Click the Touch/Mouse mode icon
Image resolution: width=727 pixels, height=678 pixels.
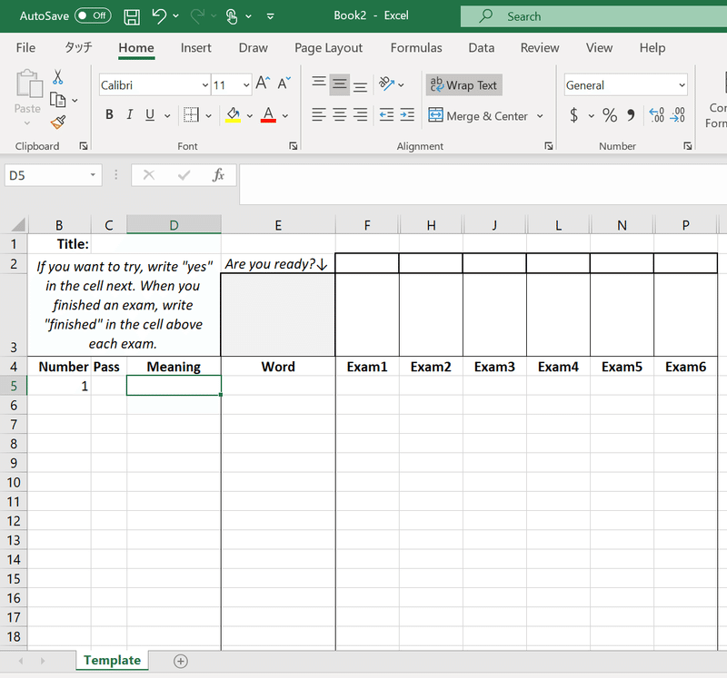pyautogui.click(x=232, y=16)
